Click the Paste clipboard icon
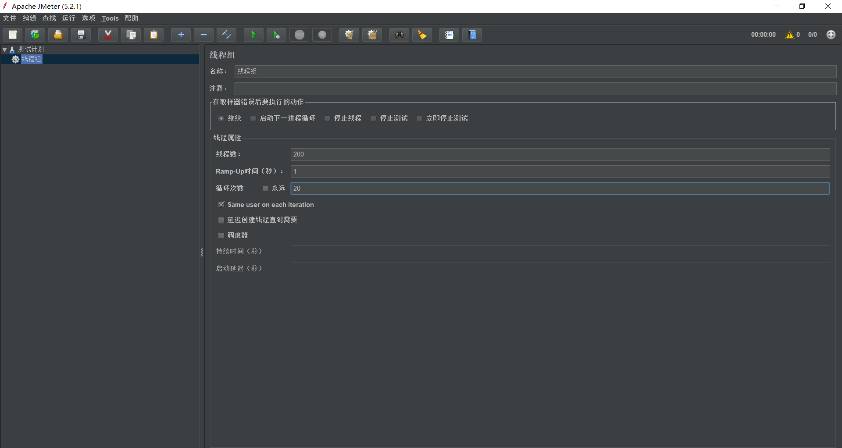Image resolution: width=842 pixels, height=448 pixels. coord(153,35)
